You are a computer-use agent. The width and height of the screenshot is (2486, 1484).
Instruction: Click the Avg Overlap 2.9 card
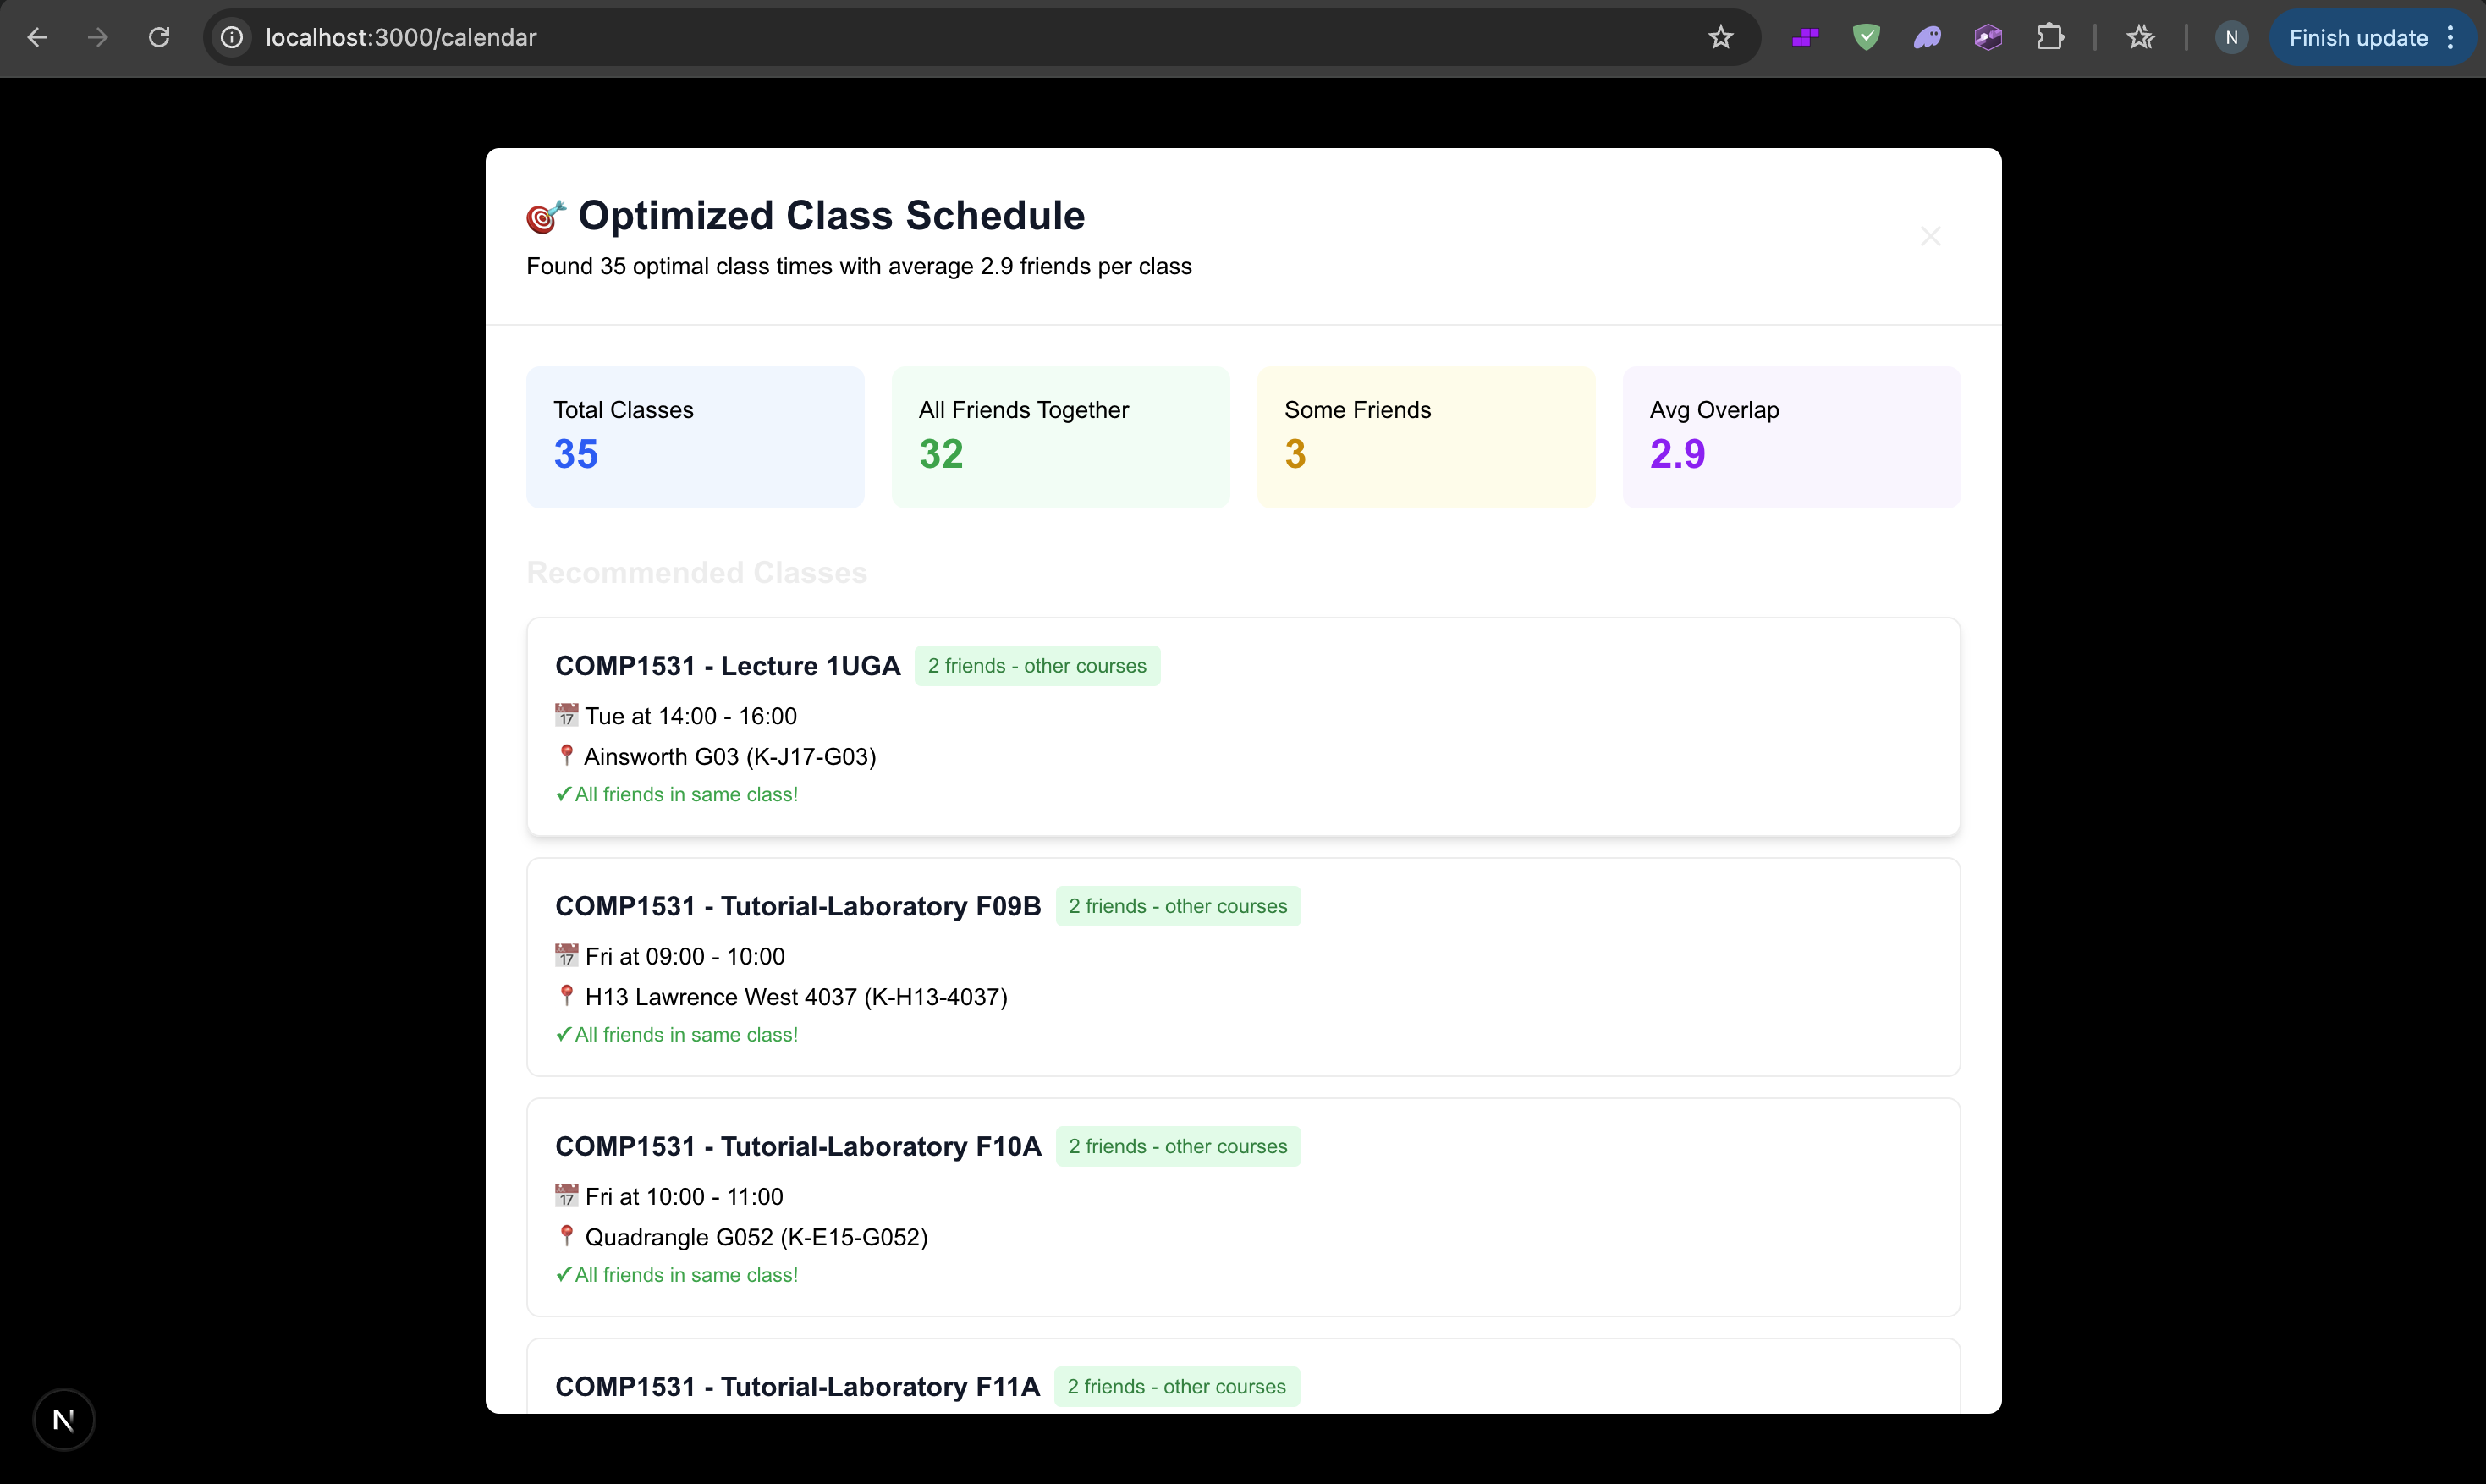[x=1790, y=437]
